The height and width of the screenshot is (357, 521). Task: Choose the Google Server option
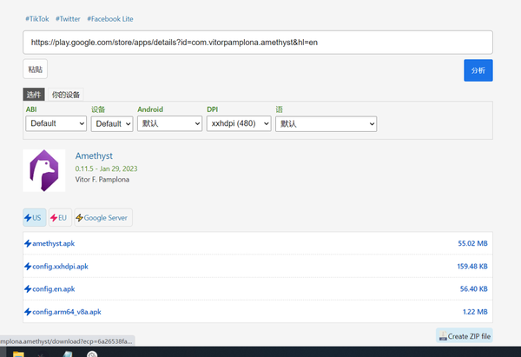(103, 218)
